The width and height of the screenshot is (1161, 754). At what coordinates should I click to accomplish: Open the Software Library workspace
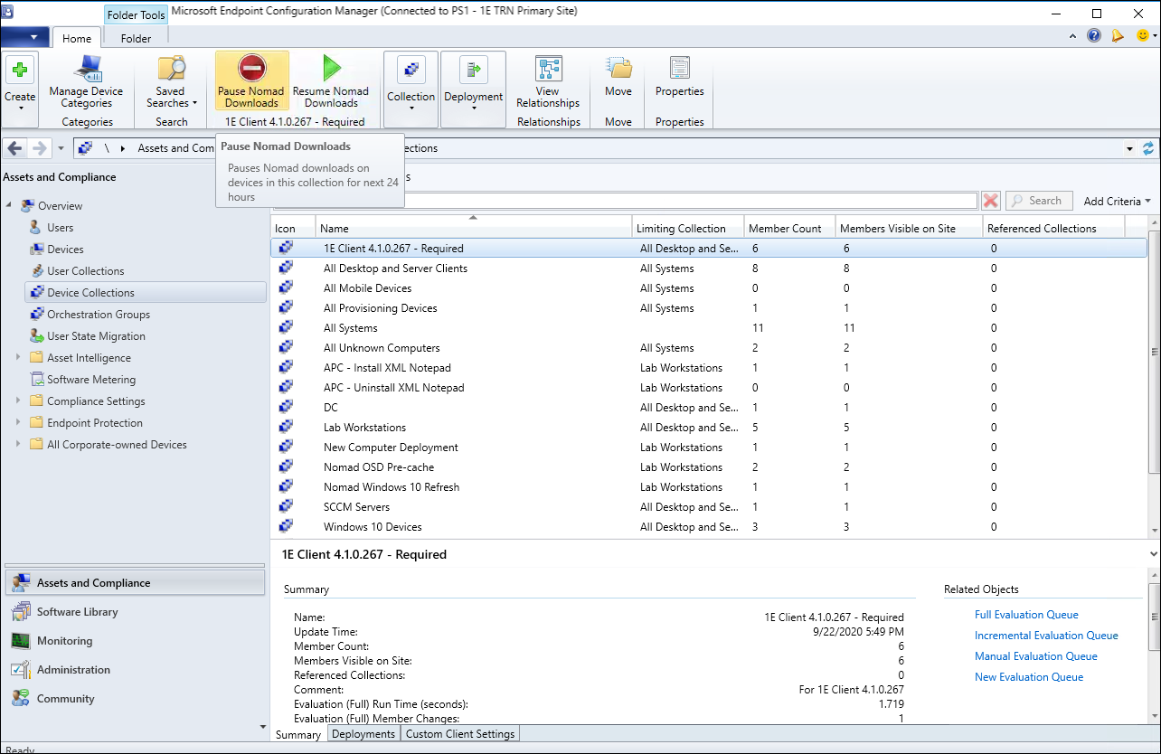[x=77, y=612]
